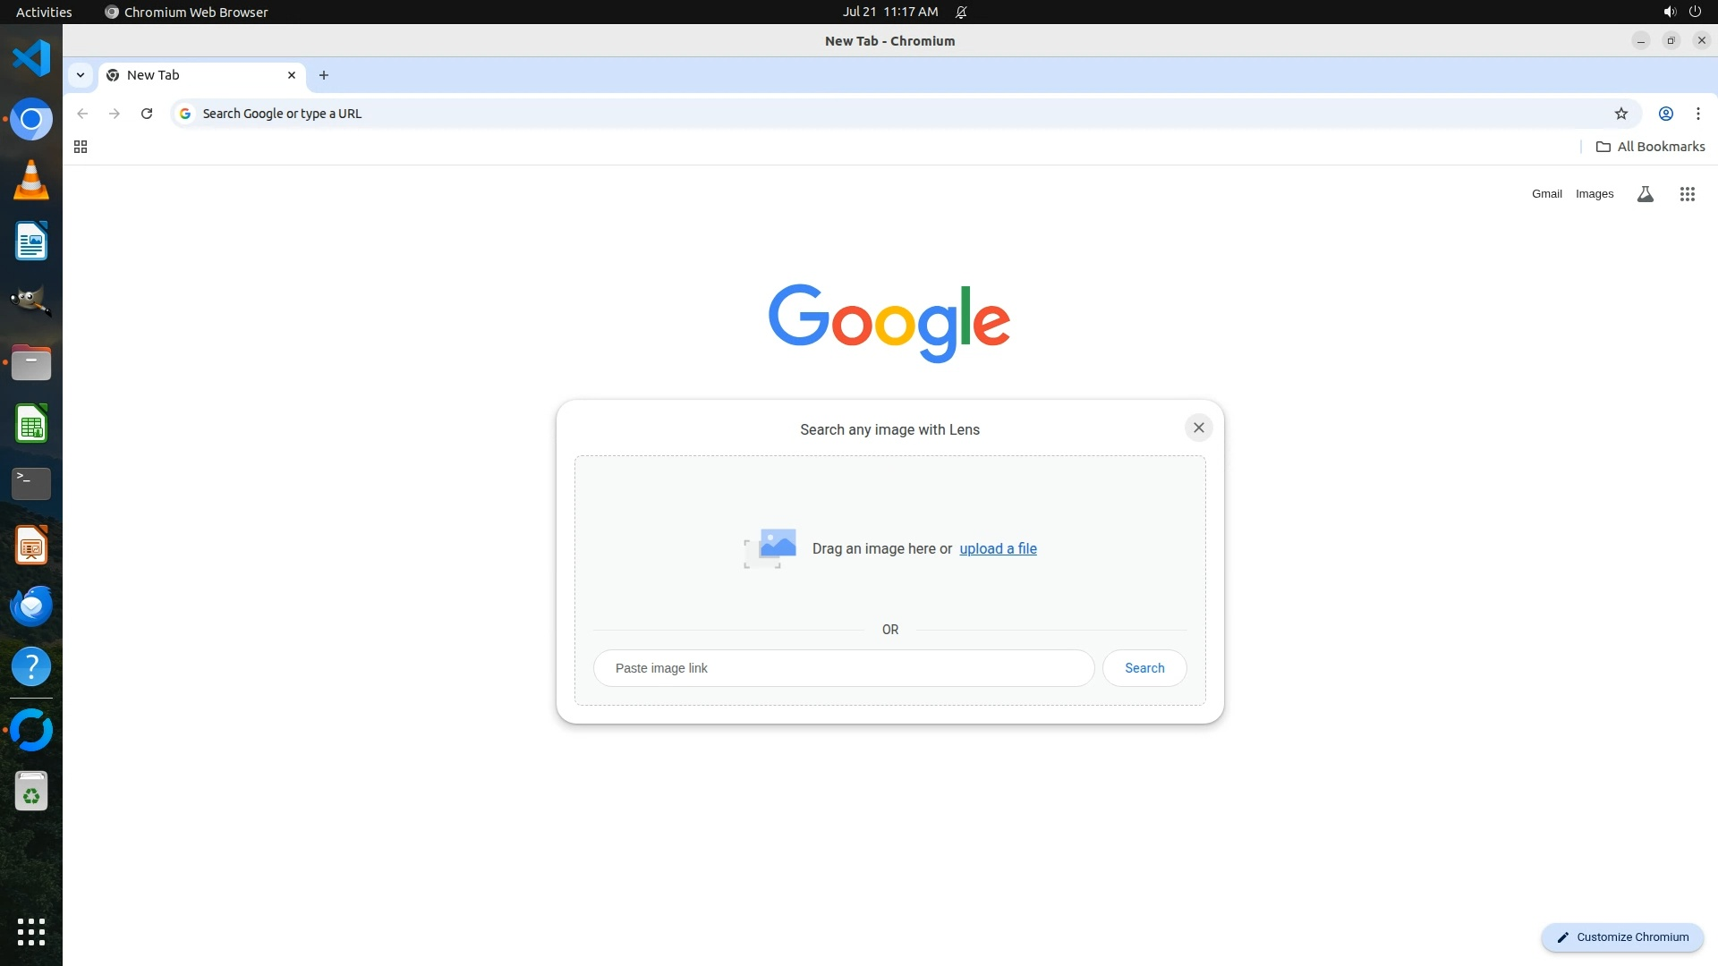Viewport: 1718px width, 966px height.
Task: Click the reload page icon
Action: coord(147,114)
